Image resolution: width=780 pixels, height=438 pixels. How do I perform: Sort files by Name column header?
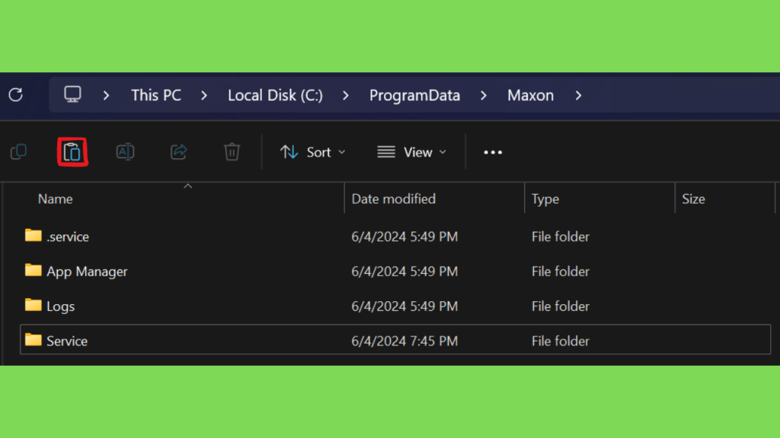pyautogui.click(x=56, y=199)
